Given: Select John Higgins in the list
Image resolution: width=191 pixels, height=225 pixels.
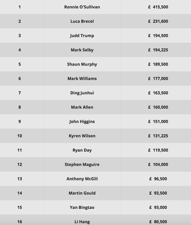Looking at the screenshot, I should point(82,121).
